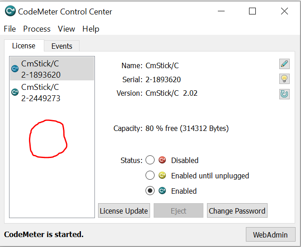Click the CodeMeter logo in title bar
Image resolution: width=301 pixels, height=247 pixels.
10,11
